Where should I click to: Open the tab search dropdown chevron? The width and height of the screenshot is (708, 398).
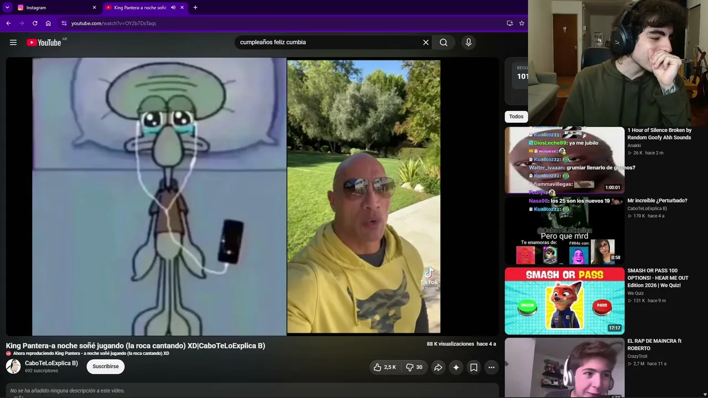(7, 8)
